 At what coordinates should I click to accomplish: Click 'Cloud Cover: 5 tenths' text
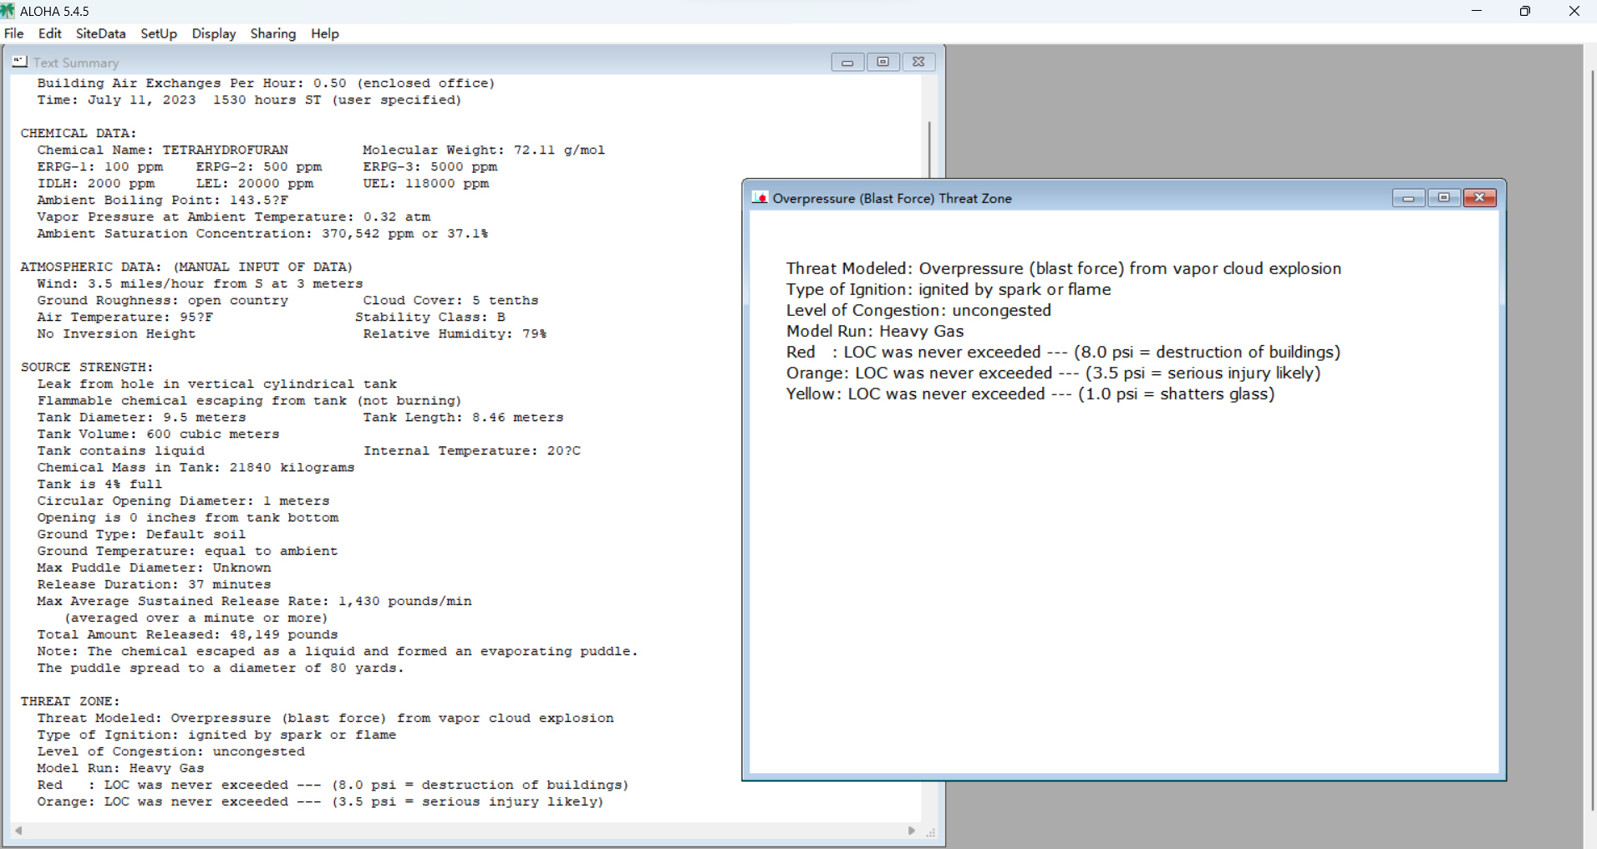[450, 300]
